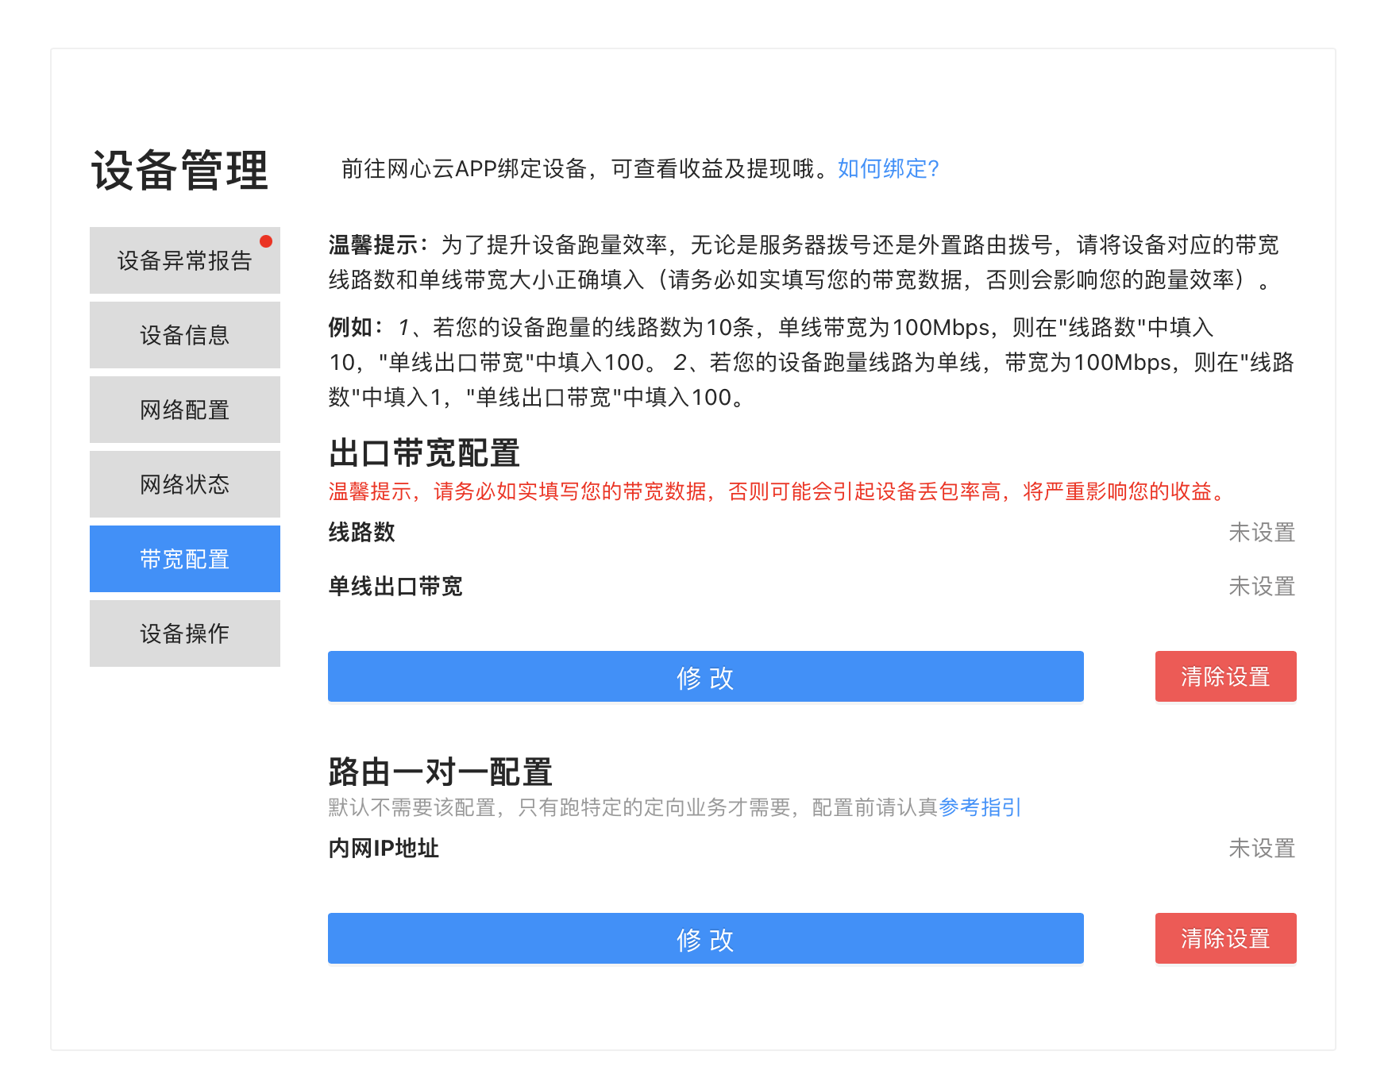Click 未设置 value beside 线路数
1396x1078 pixels.
1262,532
